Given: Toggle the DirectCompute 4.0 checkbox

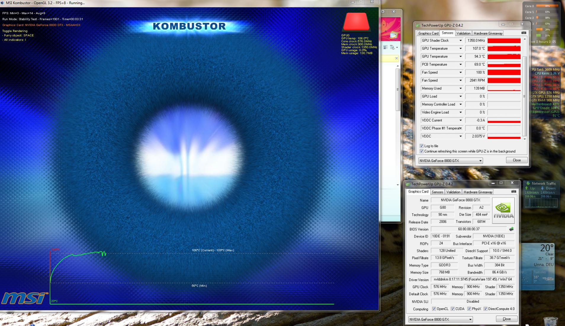Looking at the screenshot, I should pyautogui.click(x=485, y=309).
